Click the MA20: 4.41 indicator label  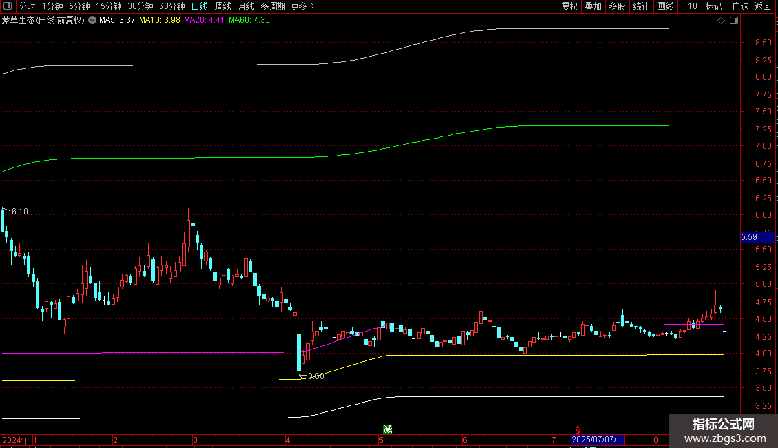[204, 20]
